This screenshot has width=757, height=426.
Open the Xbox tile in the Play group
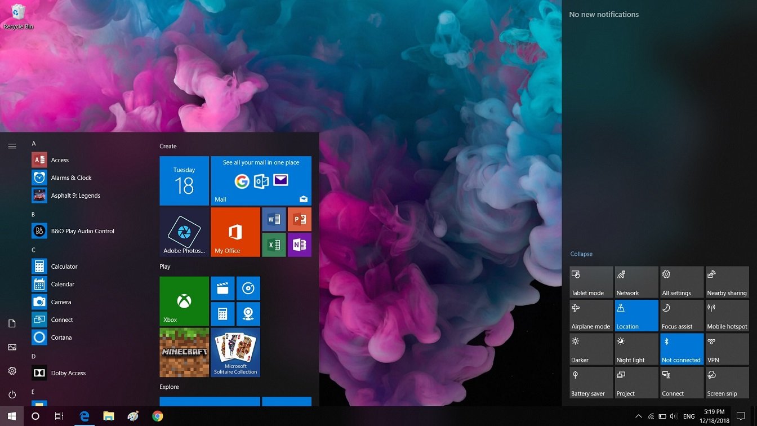point(184,301)
